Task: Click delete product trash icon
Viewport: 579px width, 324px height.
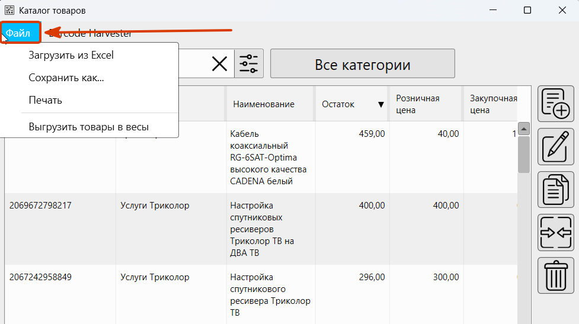Action: (x=556, y=275)
